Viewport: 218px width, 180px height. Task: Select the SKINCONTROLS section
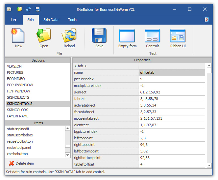(x=38, y=104)
